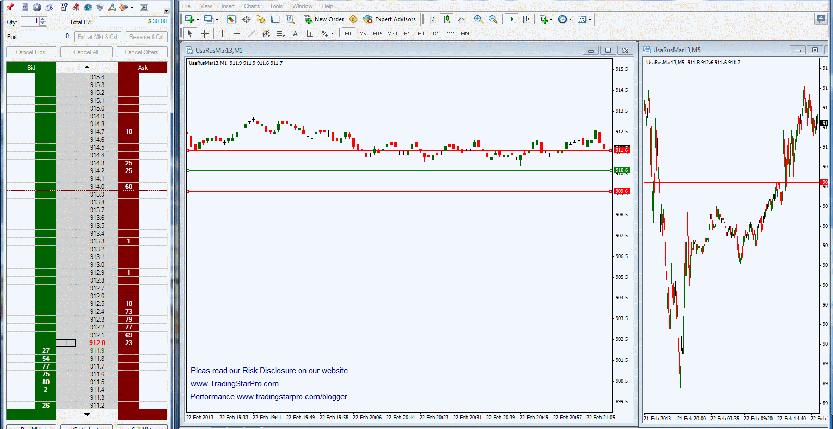Viewport: 833px width, 429px height.
Task: Select the horizontal line drawing tool
Action: pyautogui.click(x=237, y=33)
